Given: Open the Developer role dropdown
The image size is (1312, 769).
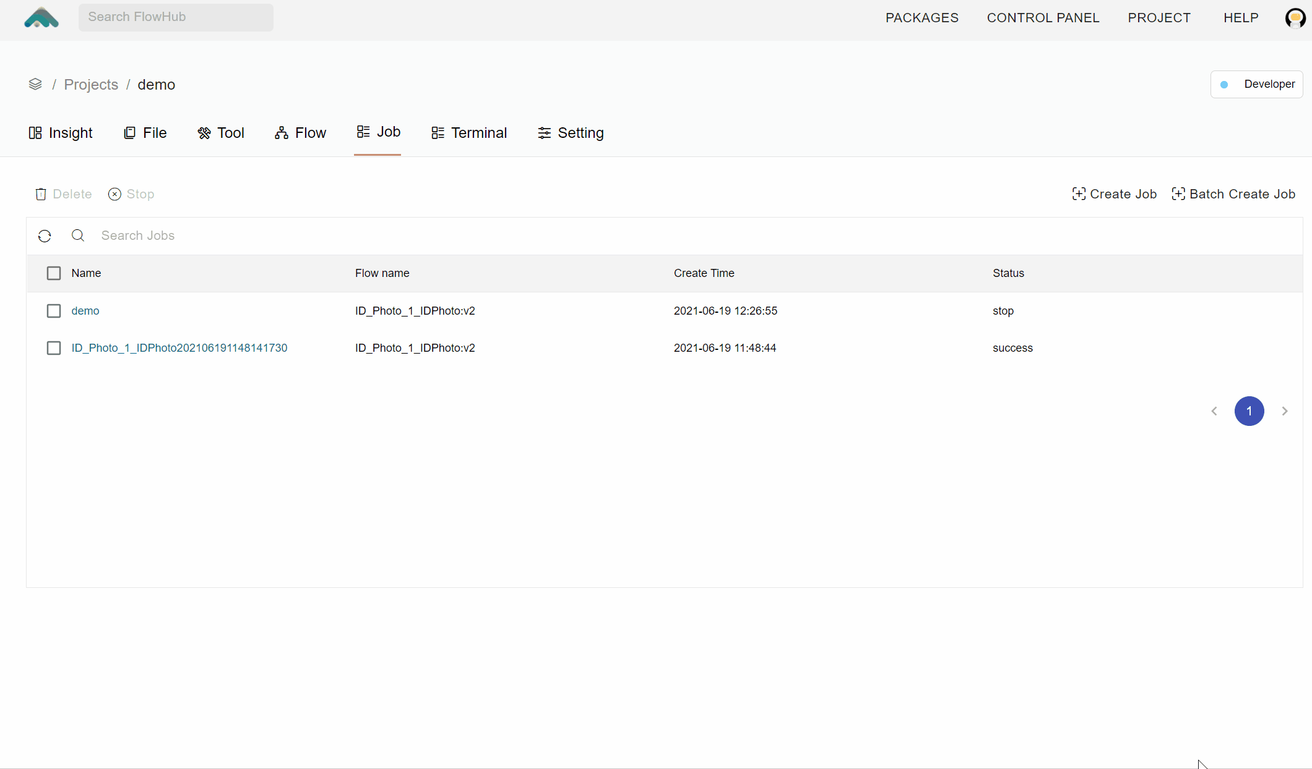Looking at the screenshot, I should [1256, 84].
